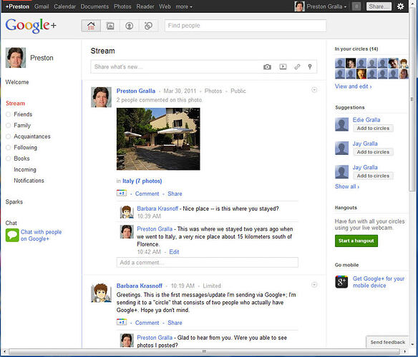
Task: Open the Photos icon in toolbar
Action: [110, 26]
